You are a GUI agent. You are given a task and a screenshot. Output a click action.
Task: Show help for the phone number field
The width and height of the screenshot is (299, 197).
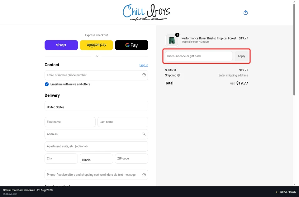click(144, 175)
